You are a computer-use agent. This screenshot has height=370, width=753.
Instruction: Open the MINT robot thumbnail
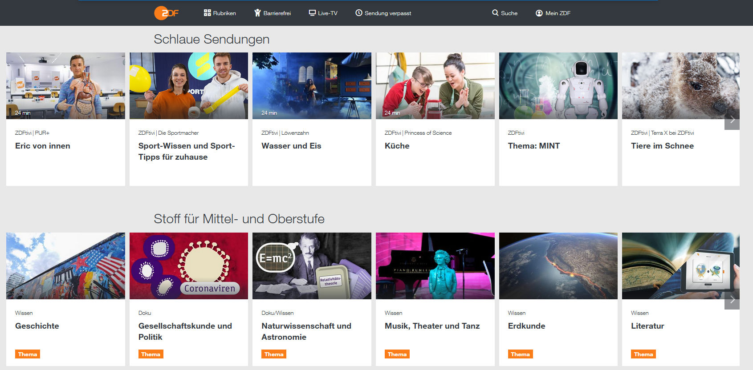pyautogui.click(x=558, y=86)
